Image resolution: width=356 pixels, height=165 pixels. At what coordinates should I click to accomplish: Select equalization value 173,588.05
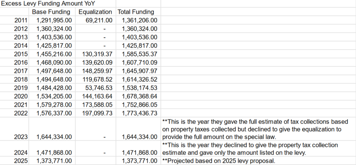(x=97, y=105)
